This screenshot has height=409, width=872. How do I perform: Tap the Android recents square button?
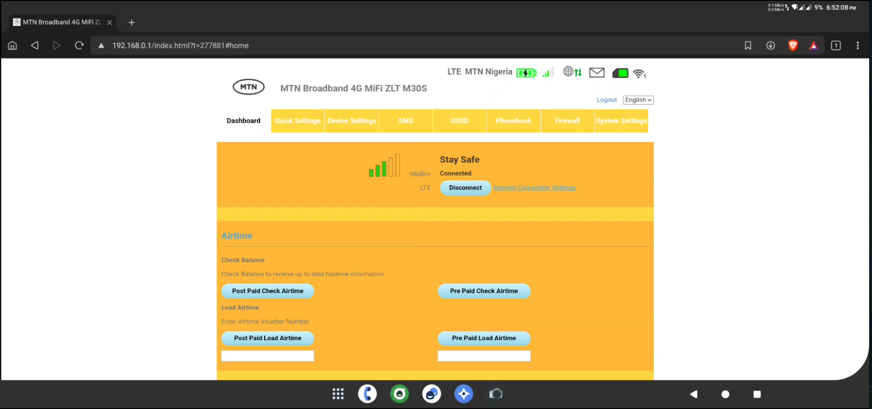pyautogui.click(x=757, y=394)
